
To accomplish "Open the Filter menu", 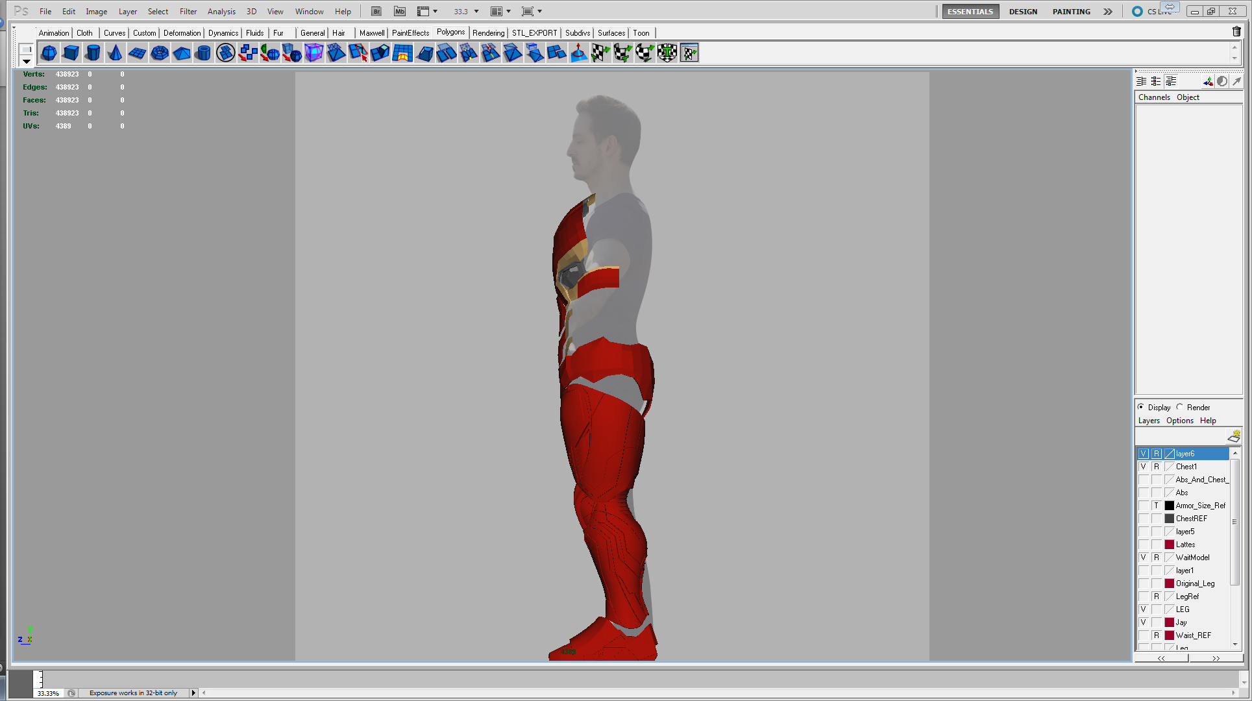I will (x=188, y=12).
